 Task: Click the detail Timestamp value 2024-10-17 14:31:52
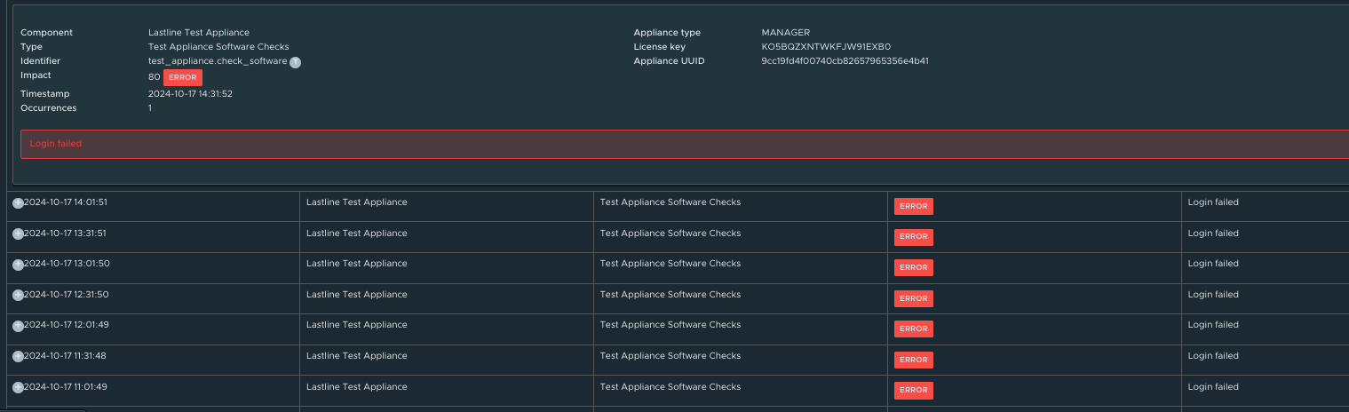click(x=190, y=94)
